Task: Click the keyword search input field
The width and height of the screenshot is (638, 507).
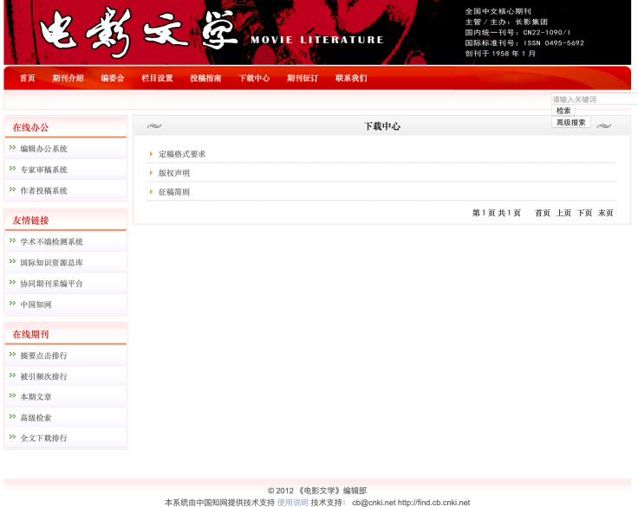Action: click(594, 99)
